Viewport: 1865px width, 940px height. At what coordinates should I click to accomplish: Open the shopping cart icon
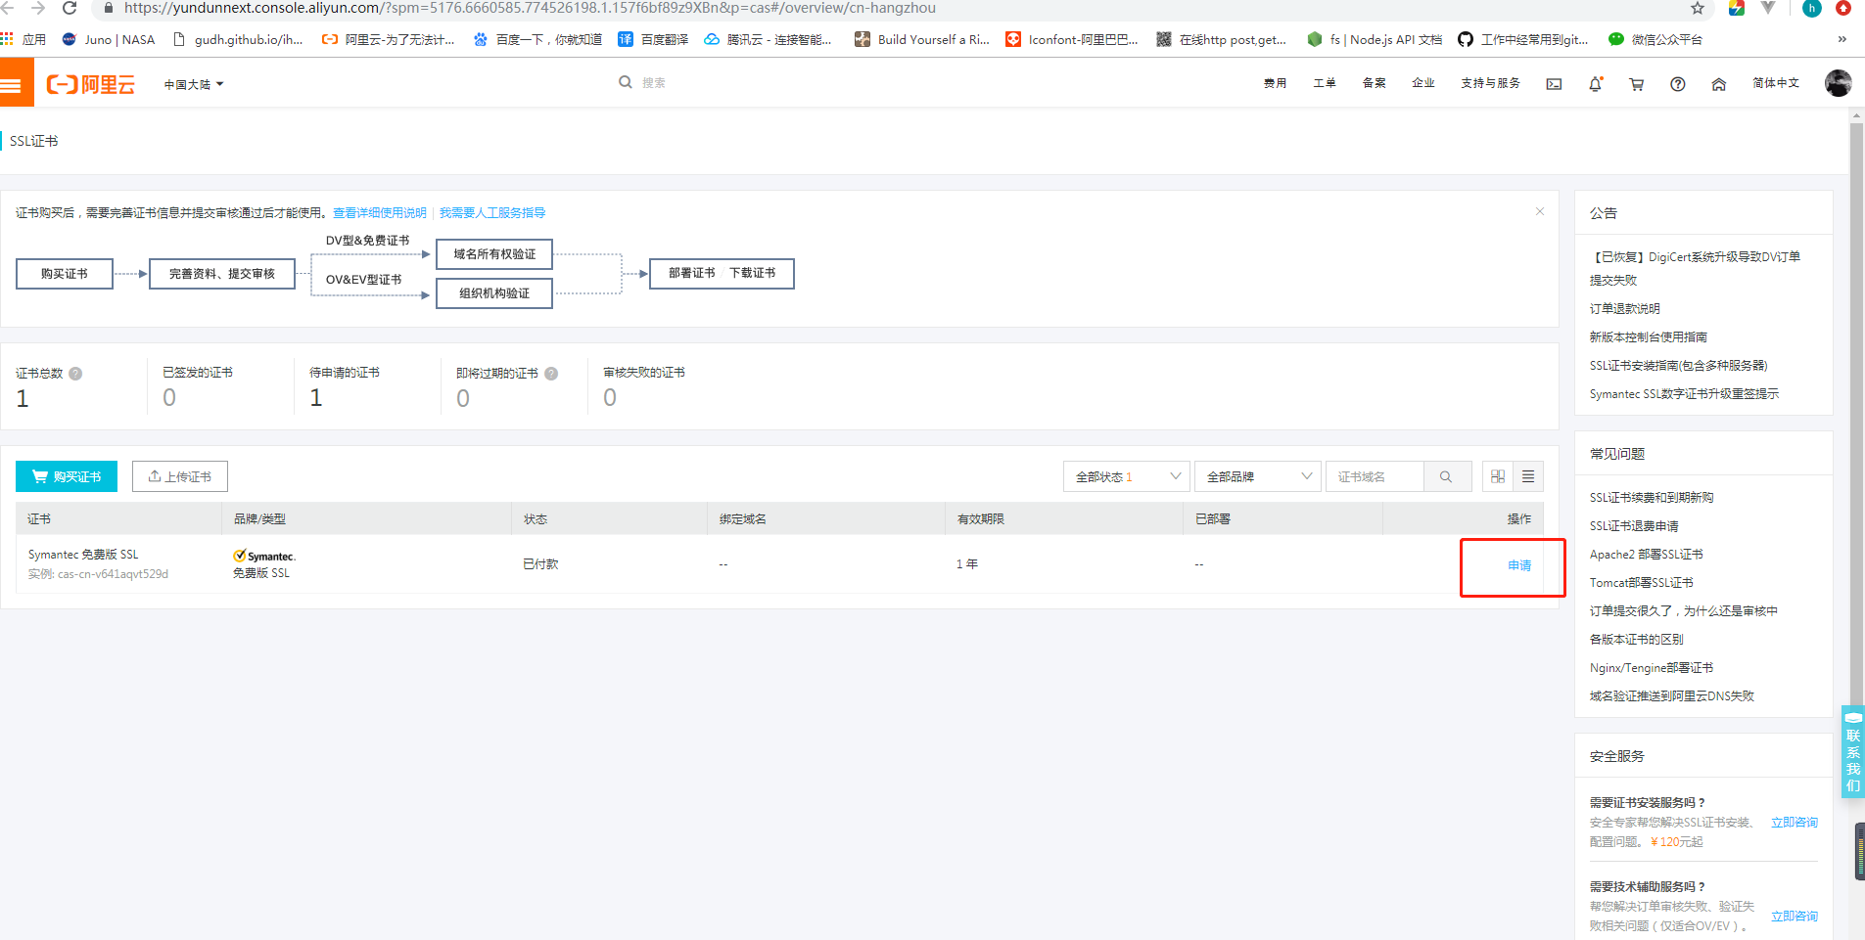tap(1636, 84)
